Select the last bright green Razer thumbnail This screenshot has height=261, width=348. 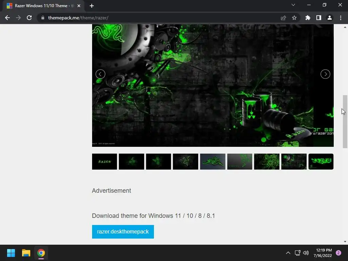(x=321, y=161)
